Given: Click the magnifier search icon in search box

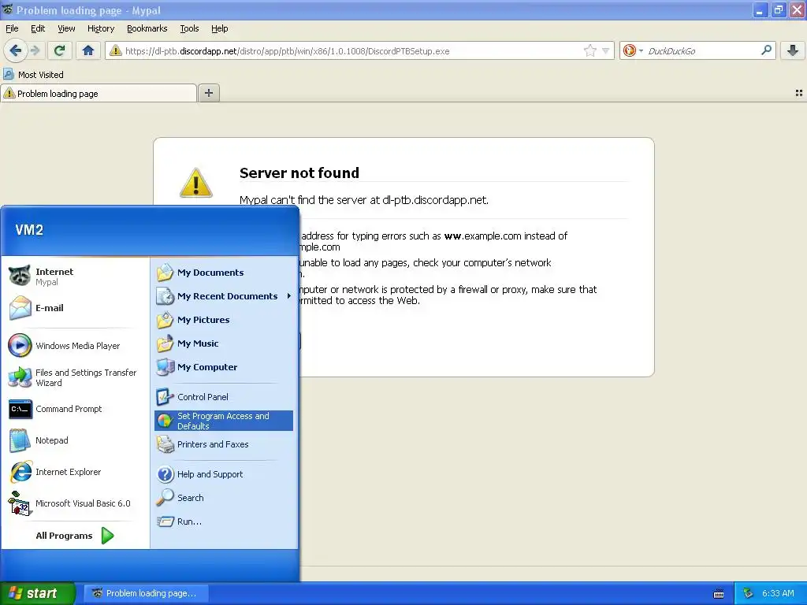Looking at the screenshot, I should click(766, 50).
